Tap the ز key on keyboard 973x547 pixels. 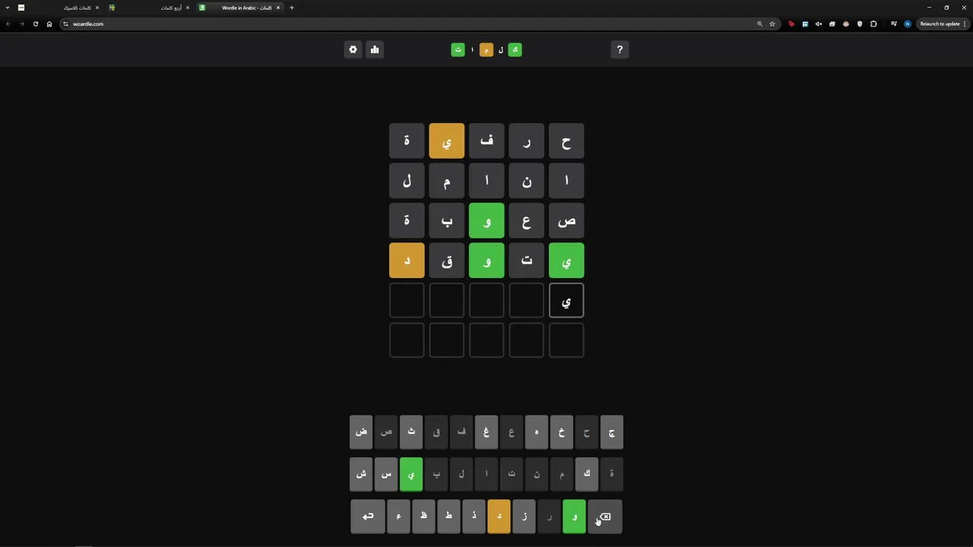click(x=524, y=517)
